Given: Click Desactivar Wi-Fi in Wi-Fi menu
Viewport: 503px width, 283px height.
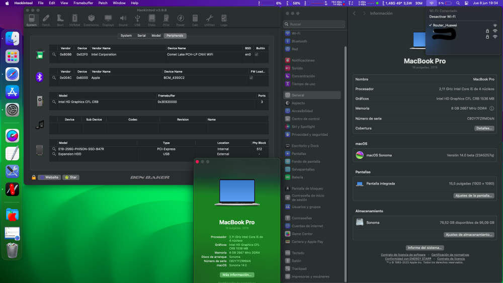Looking at the screenshot, I should click(x=442, y=17).
